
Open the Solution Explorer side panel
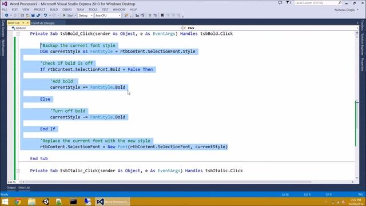click(363, 45)
